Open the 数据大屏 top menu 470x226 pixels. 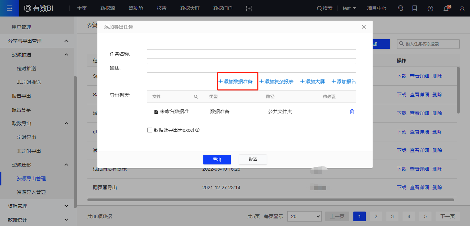pyautogui.click(x=190, y=8)
